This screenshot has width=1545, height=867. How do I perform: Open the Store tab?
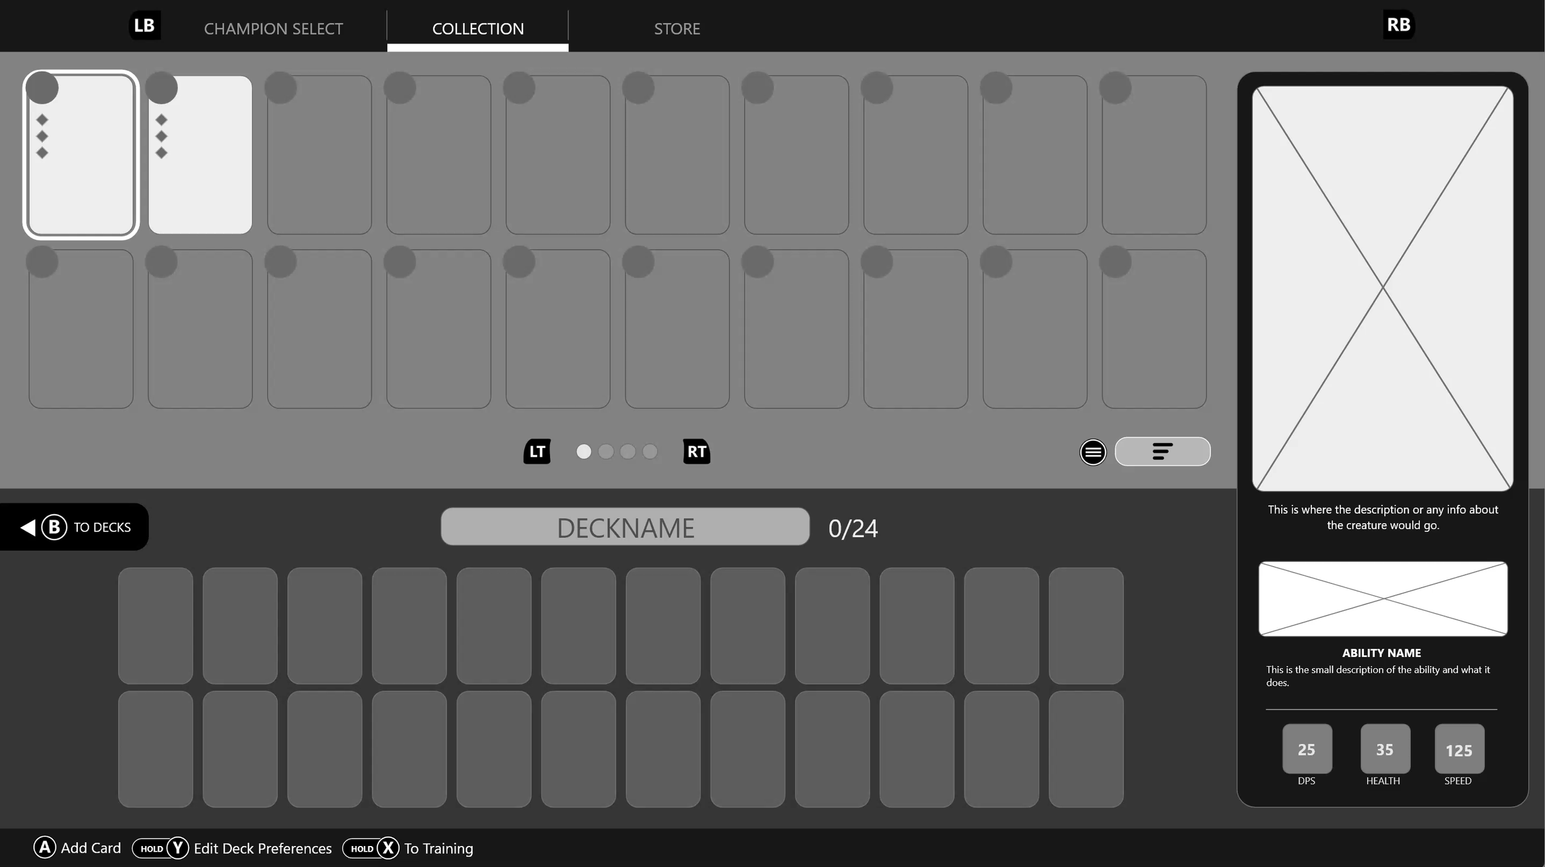(677, 28)
